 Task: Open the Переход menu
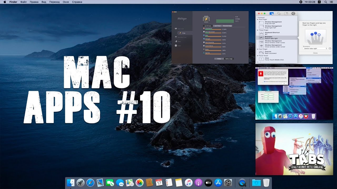pyautogui.click(x=54, y=2)
